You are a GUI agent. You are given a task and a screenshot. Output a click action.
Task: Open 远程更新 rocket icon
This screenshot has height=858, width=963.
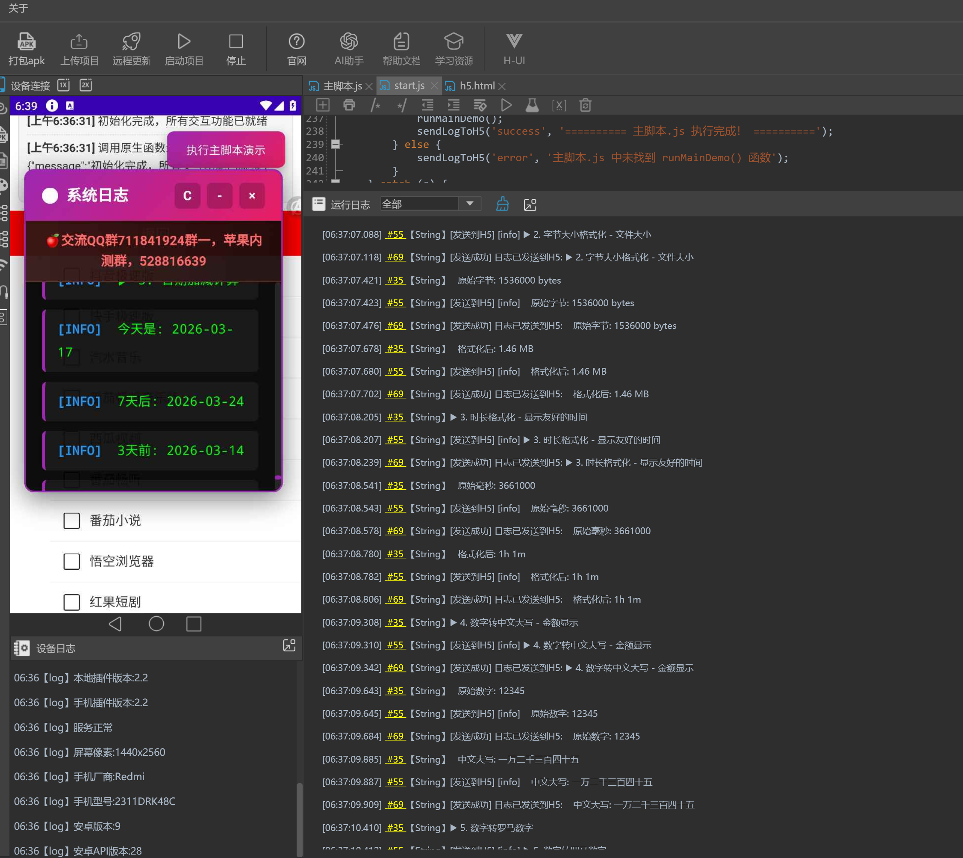131,41
